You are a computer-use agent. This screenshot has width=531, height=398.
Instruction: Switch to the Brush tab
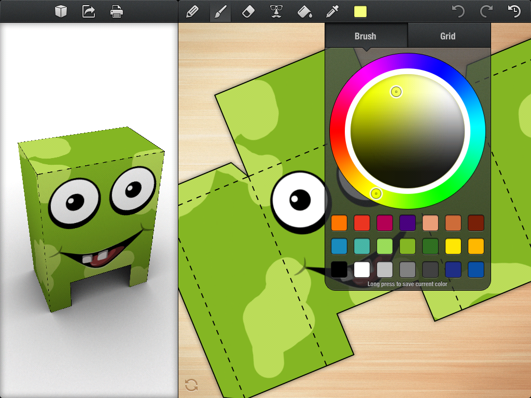(x=366, y=36)
